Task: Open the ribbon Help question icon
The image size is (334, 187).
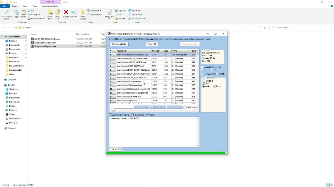Action: point(332,6)
